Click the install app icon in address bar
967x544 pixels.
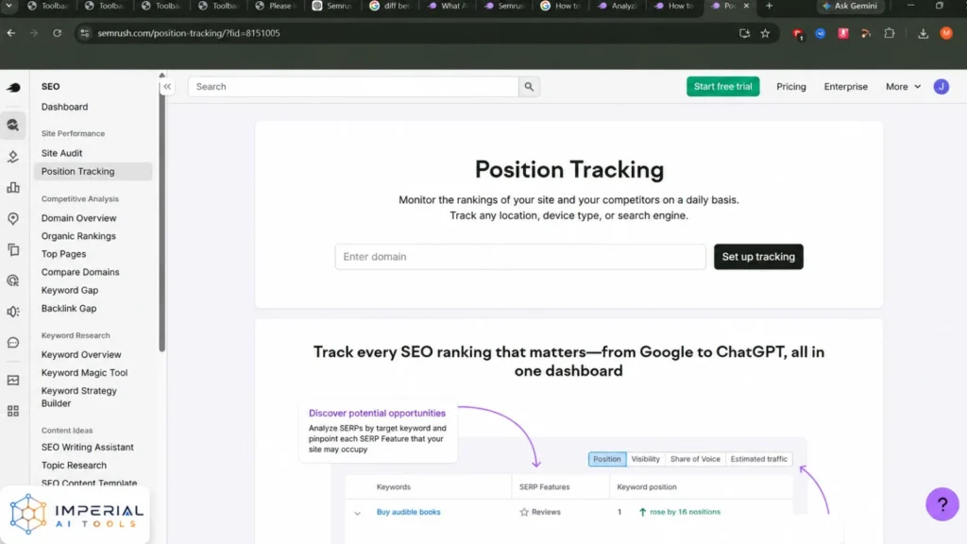tap(744, 33)
